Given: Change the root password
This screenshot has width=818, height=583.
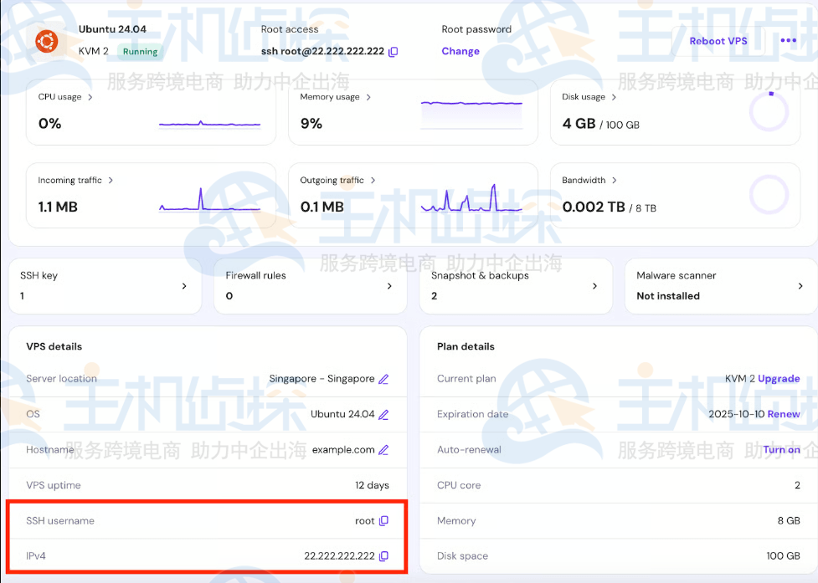Looking at the screenshot, I should pos(460,51).
